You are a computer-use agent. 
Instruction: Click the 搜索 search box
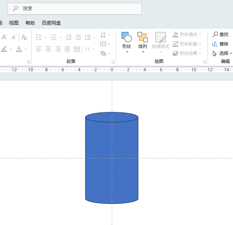coord(75,8)
